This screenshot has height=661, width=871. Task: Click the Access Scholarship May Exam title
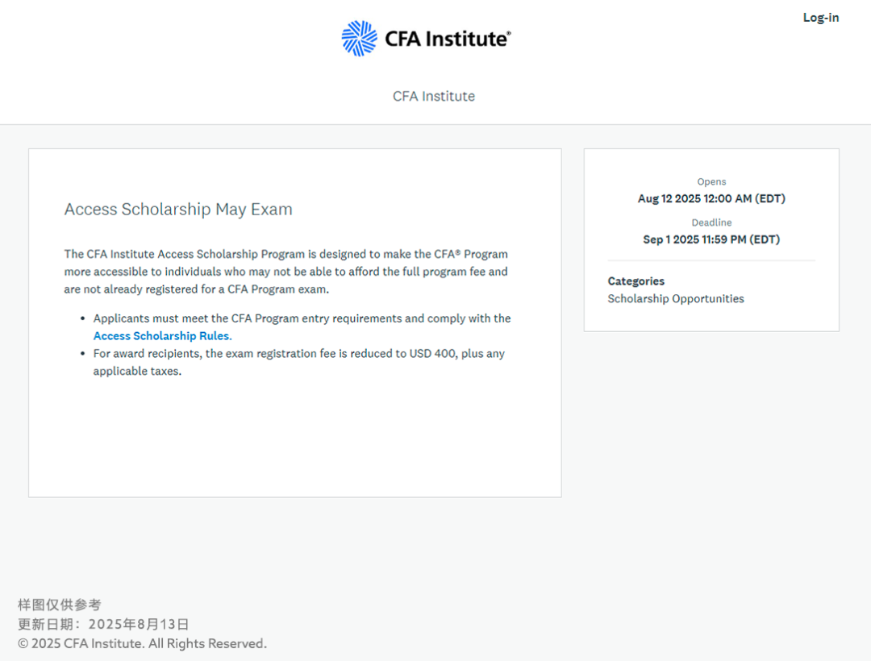coord(178,209)
